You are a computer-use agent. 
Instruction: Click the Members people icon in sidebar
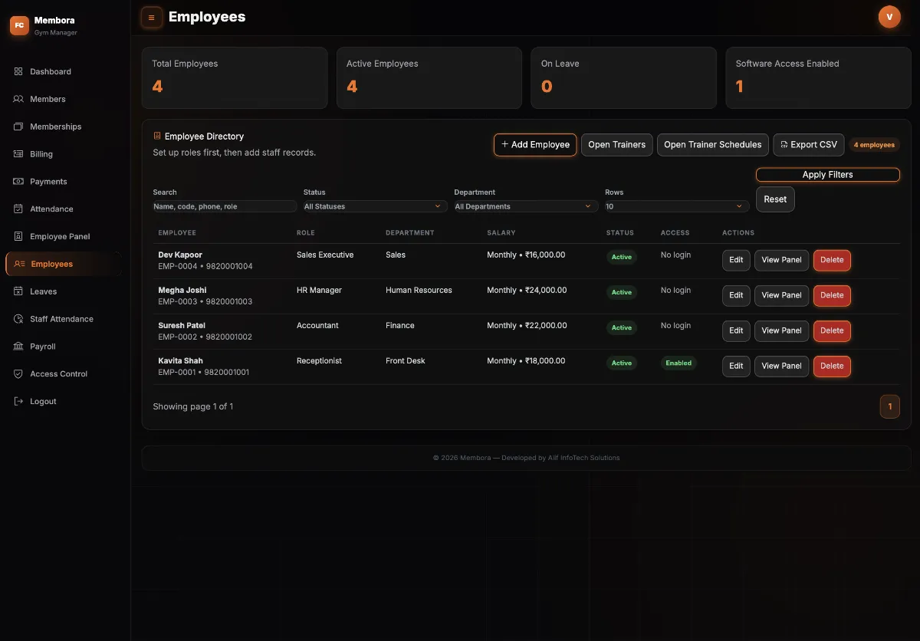tap(18, 99)
